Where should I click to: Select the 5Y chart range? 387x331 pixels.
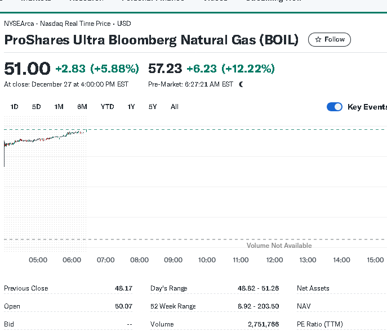point(153,107)
